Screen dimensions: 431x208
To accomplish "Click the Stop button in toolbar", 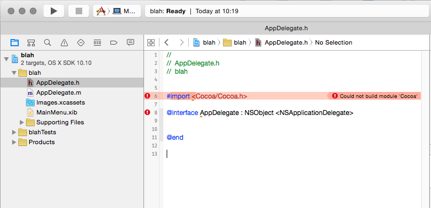I will point(79,11).
